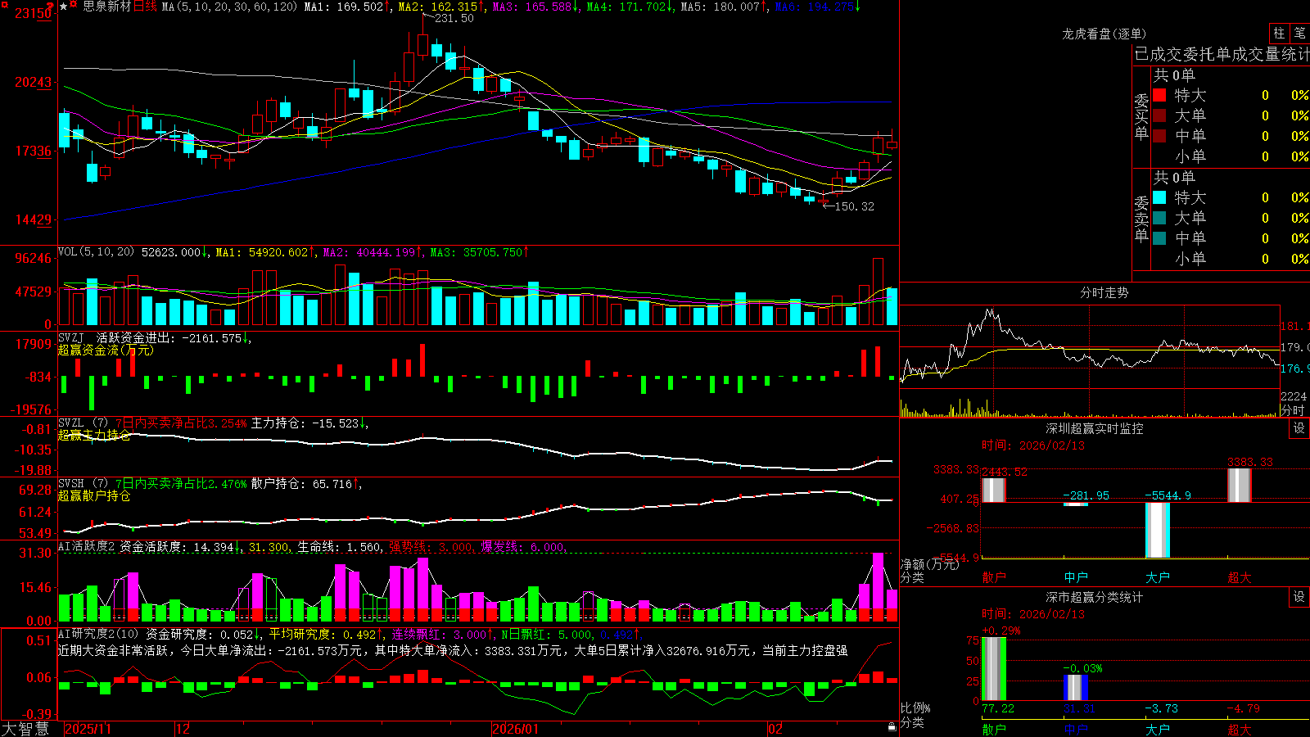Click the stock name 思泉新材

pos(106,7)
